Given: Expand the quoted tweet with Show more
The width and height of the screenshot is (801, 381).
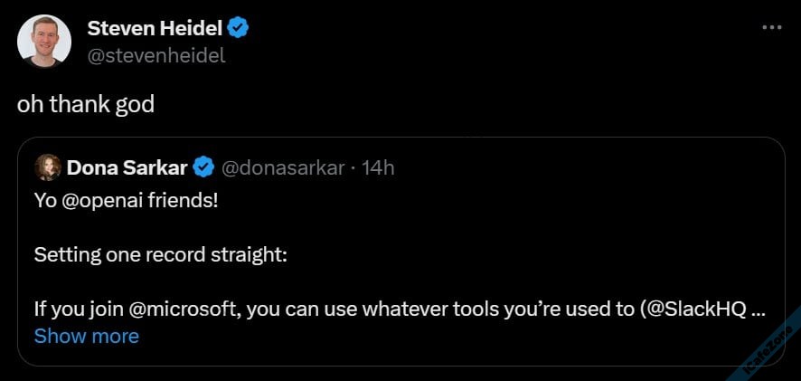Looking at the screenshot, I should click(x=87, y=336).
